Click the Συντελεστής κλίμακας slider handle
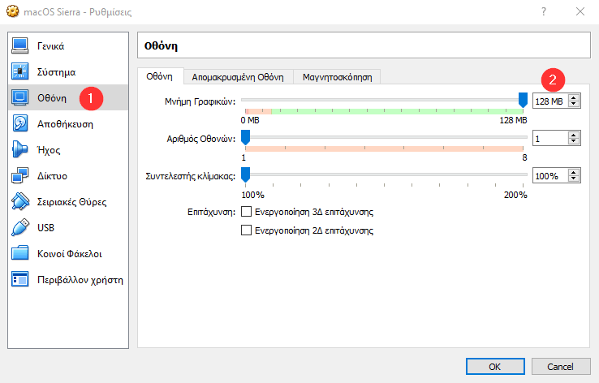The width and height of the screenshot is (599, 383). click(x=245, y=175)
